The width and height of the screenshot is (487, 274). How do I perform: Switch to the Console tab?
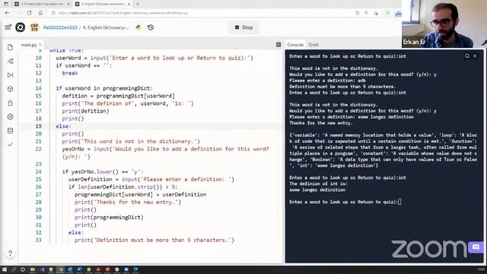(x=295, y=45)
